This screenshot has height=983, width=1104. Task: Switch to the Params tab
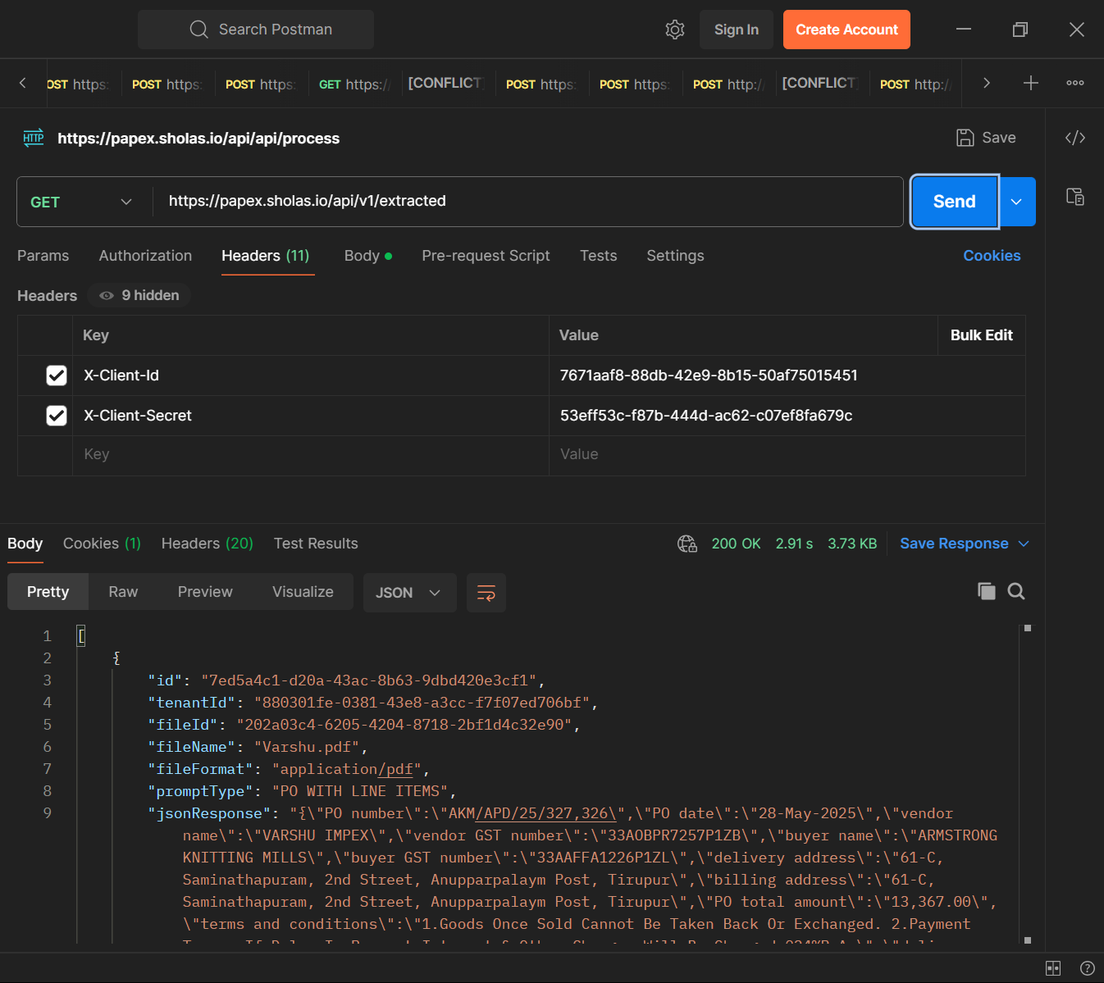click(x=43, y=256)
